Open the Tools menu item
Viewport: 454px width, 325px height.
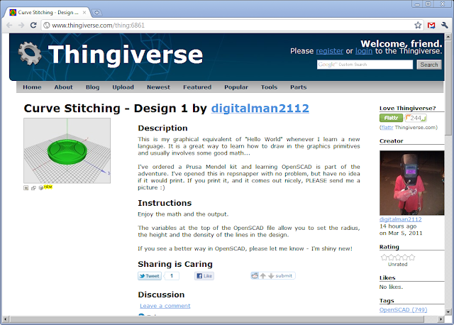(269, 87)
